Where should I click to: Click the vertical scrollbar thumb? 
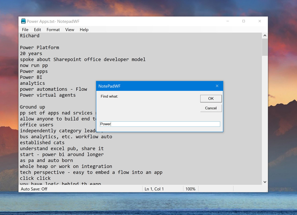click(x=265, y=47)
